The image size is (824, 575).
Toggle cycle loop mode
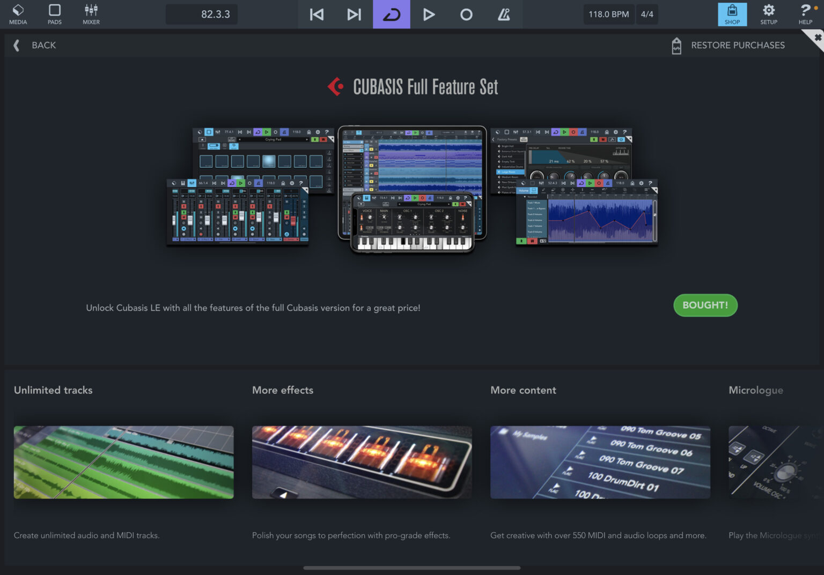pyautogui.click(x=392, y=14)
